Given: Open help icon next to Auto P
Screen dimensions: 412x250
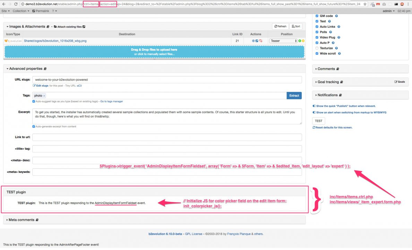Looking at the screenshot, I should 333,43.
